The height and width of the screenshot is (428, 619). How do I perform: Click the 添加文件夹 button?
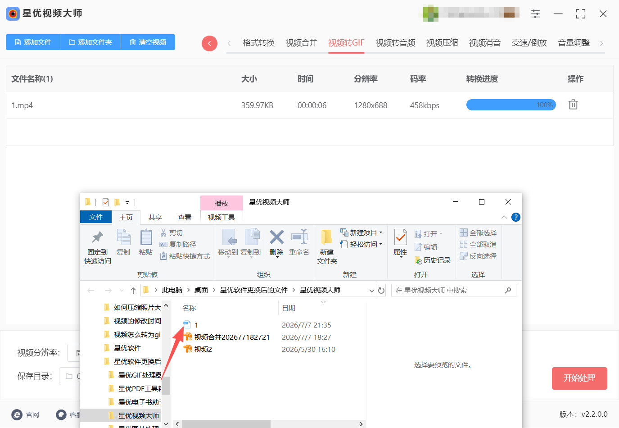[90, 42]
